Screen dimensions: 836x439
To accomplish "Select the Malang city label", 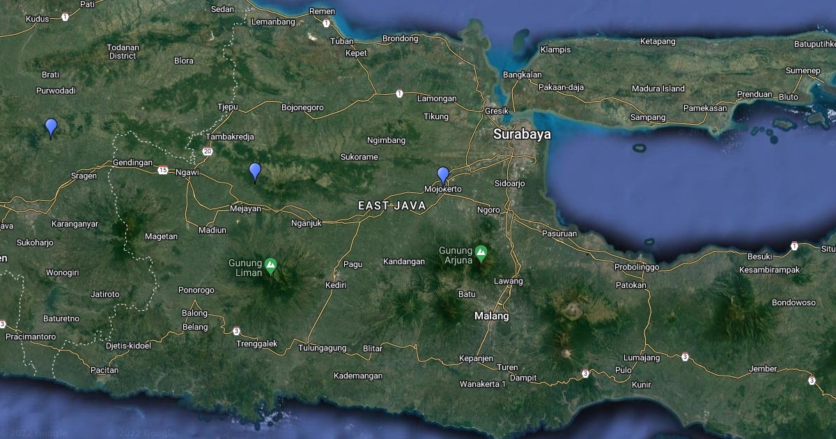I will pos(491,316).
